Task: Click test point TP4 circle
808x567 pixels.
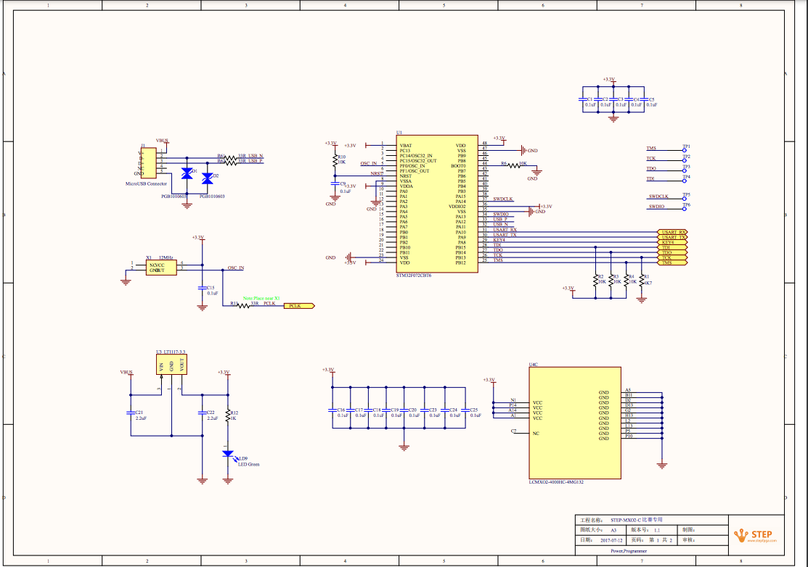Action: (x=685, y=181)
